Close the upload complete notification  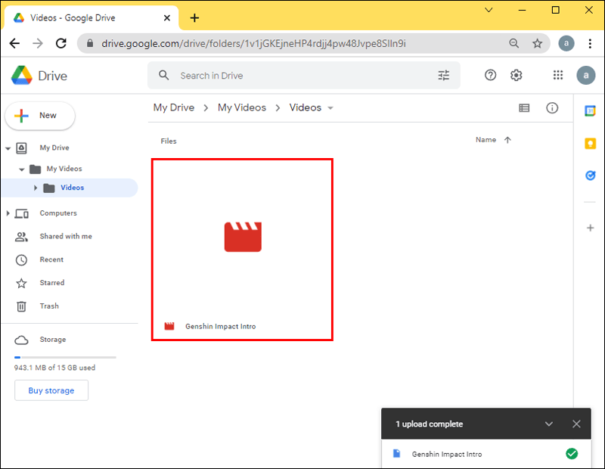click(x=576, y=424)
